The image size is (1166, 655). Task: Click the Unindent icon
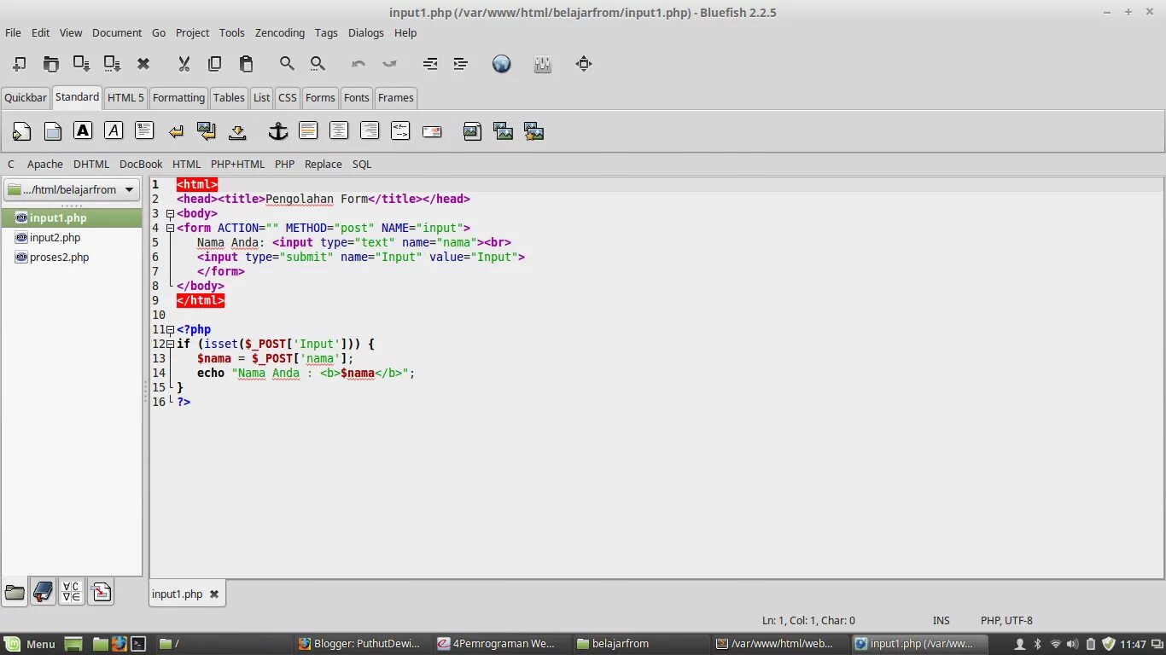(x=430, y=64)
